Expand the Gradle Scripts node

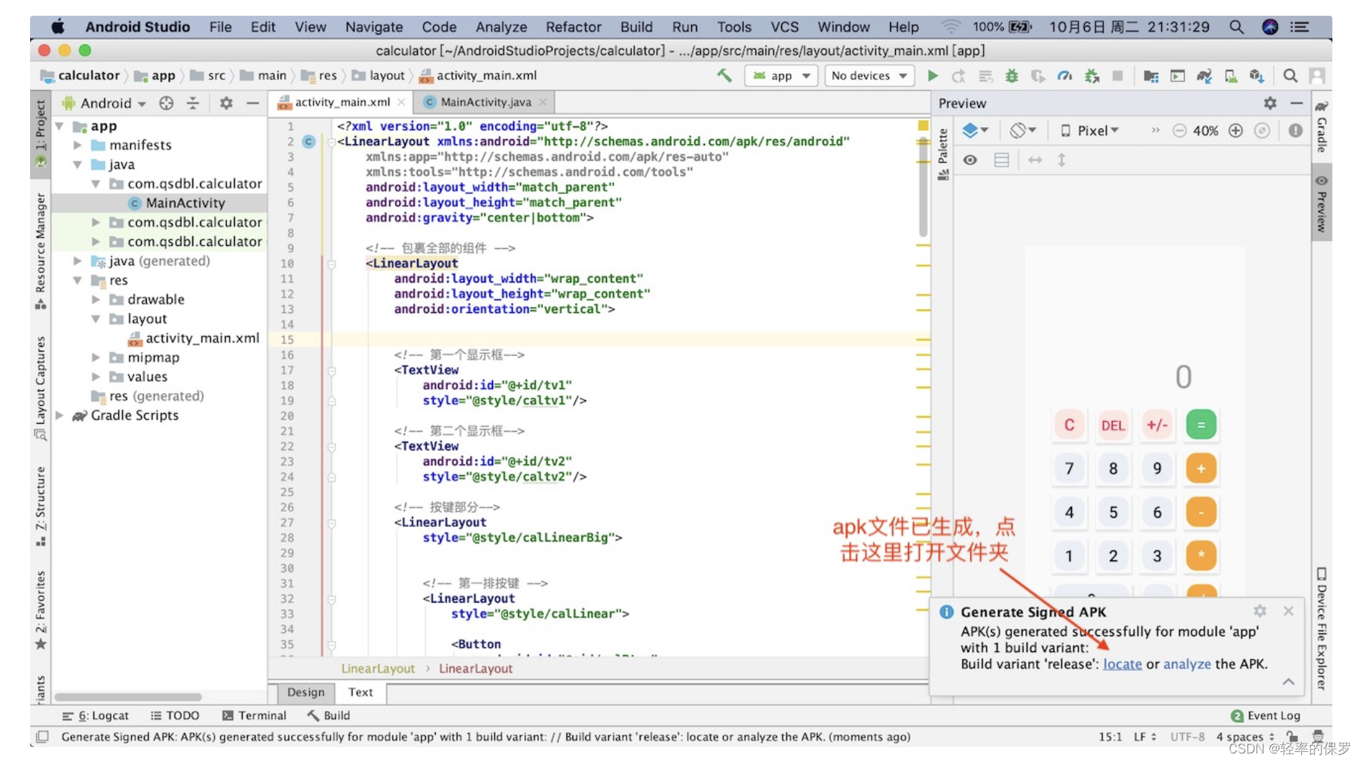59,415
